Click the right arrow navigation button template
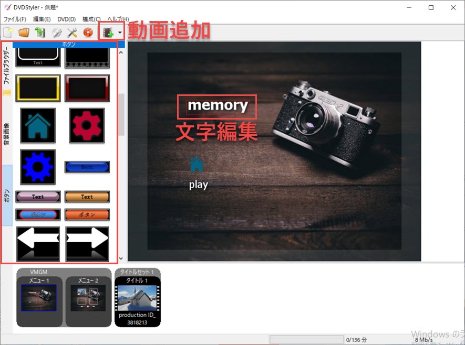This screenshot has height=345, width=465. (87, 243)
